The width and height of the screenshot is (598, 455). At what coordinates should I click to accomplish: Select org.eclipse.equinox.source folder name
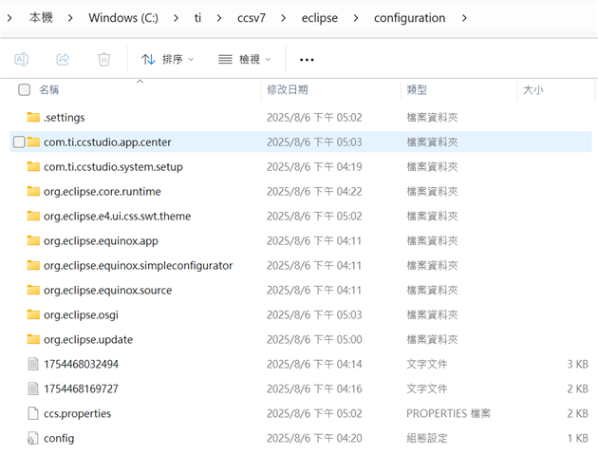coord(107,290)
